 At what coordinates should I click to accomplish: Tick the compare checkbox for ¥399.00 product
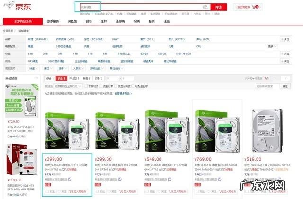(x=47, y=191)
